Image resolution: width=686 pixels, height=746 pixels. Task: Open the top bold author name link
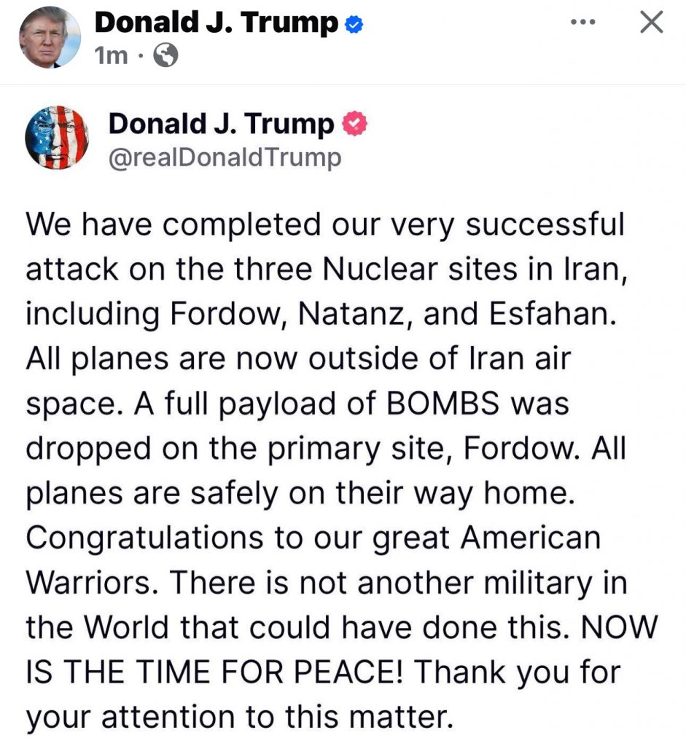pos(217,23)
